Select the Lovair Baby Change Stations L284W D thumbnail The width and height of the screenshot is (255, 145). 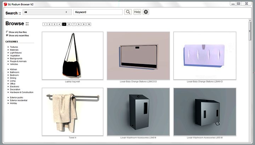[205, 56]
